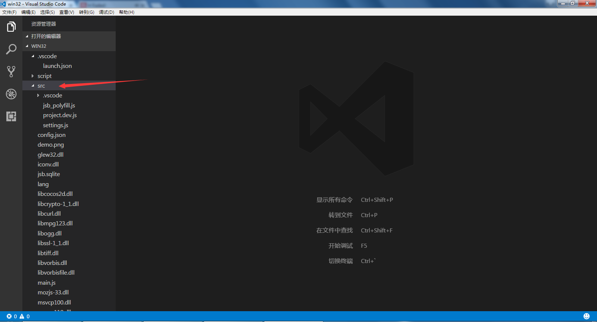The height and width of the screenshot is (322, 597).
Task: Collapse the WIN32 root folder section
Action: point(27,46)
